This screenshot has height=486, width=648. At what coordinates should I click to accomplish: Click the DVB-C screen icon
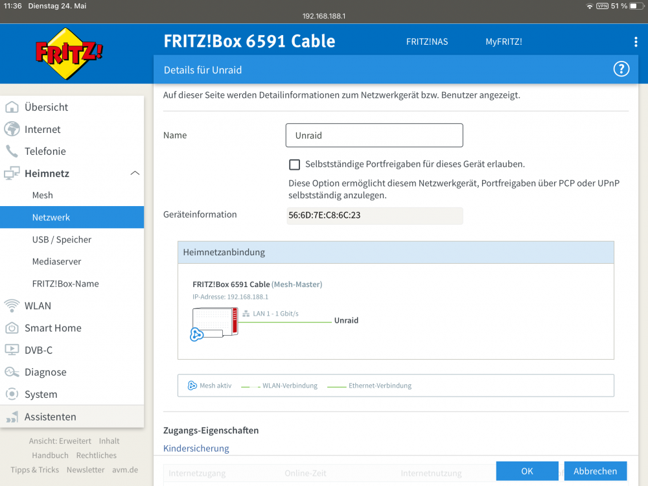12,350
